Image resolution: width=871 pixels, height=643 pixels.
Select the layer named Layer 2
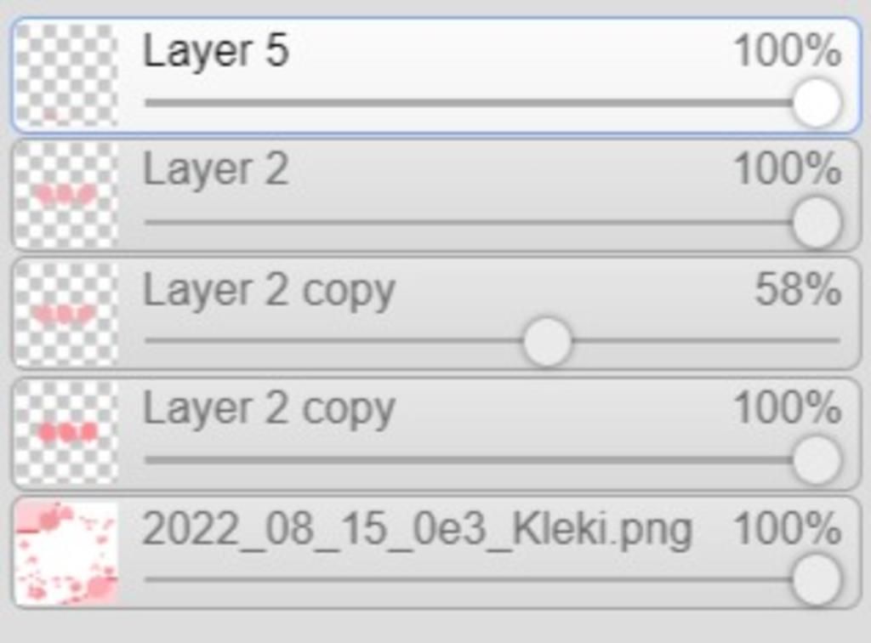[x=216, y=169]
